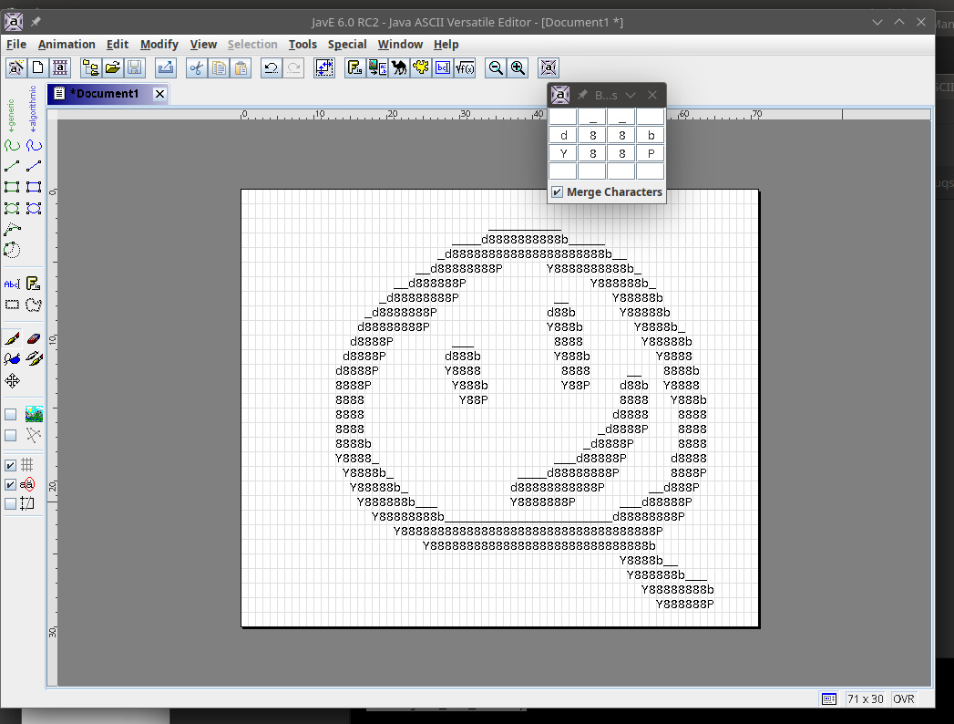Screen dimensions: 954x724
Task: Select the generic ellipse tool
Action: click(x=12, y=208)
